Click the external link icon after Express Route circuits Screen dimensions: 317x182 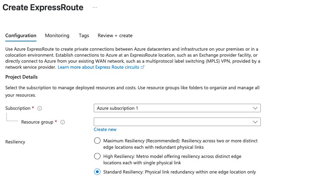143,67
